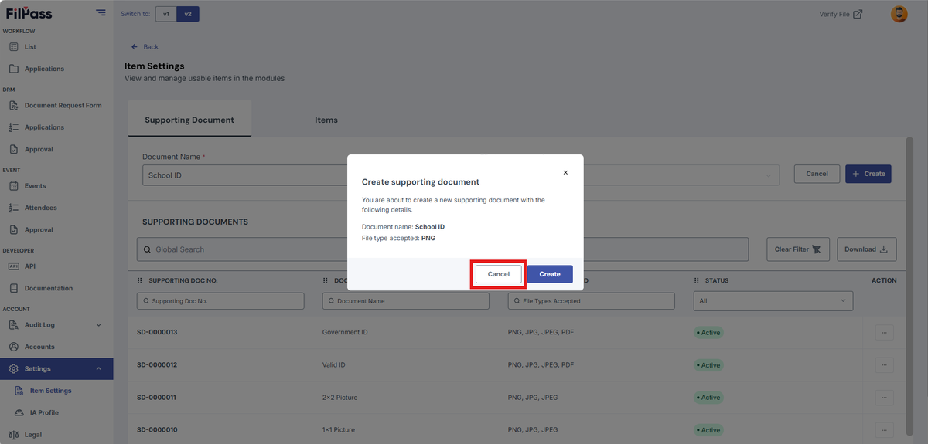Open the Status filter dropdown showing All
The image size is (928, 444).
pyautogui.click(x=773, y=301)
